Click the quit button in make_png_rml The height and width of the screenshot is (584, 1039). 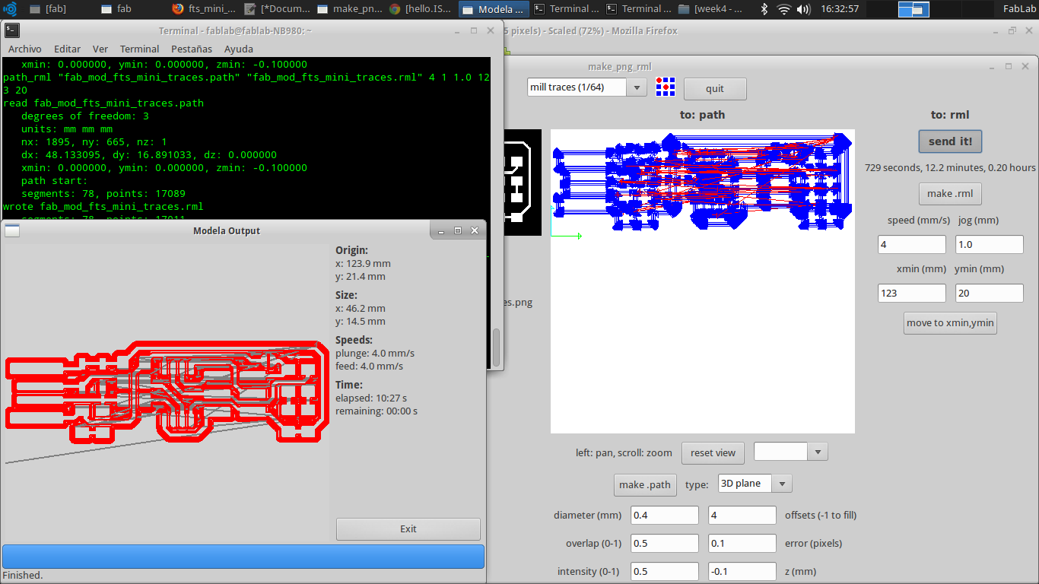point(715,88)
